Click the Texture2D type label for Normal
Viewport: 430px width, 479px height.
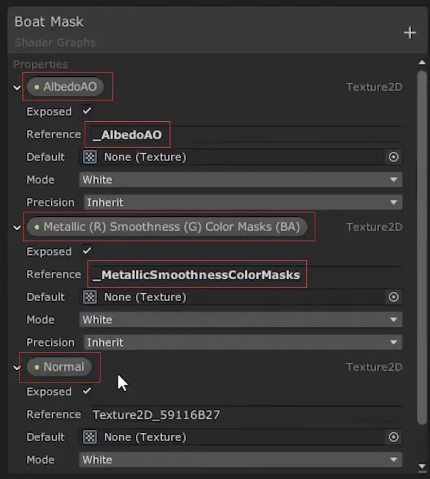point(375,367)
